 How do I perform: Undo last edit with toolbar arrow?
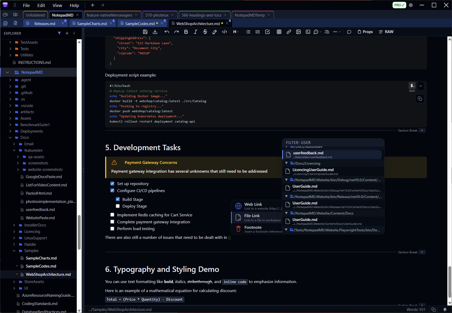[167, 32]
